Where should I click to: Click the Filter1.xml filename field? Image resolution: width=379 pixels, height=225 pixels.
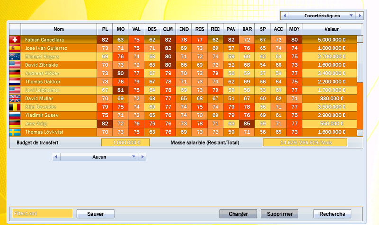pyautogui.click(x=43, y=214)
